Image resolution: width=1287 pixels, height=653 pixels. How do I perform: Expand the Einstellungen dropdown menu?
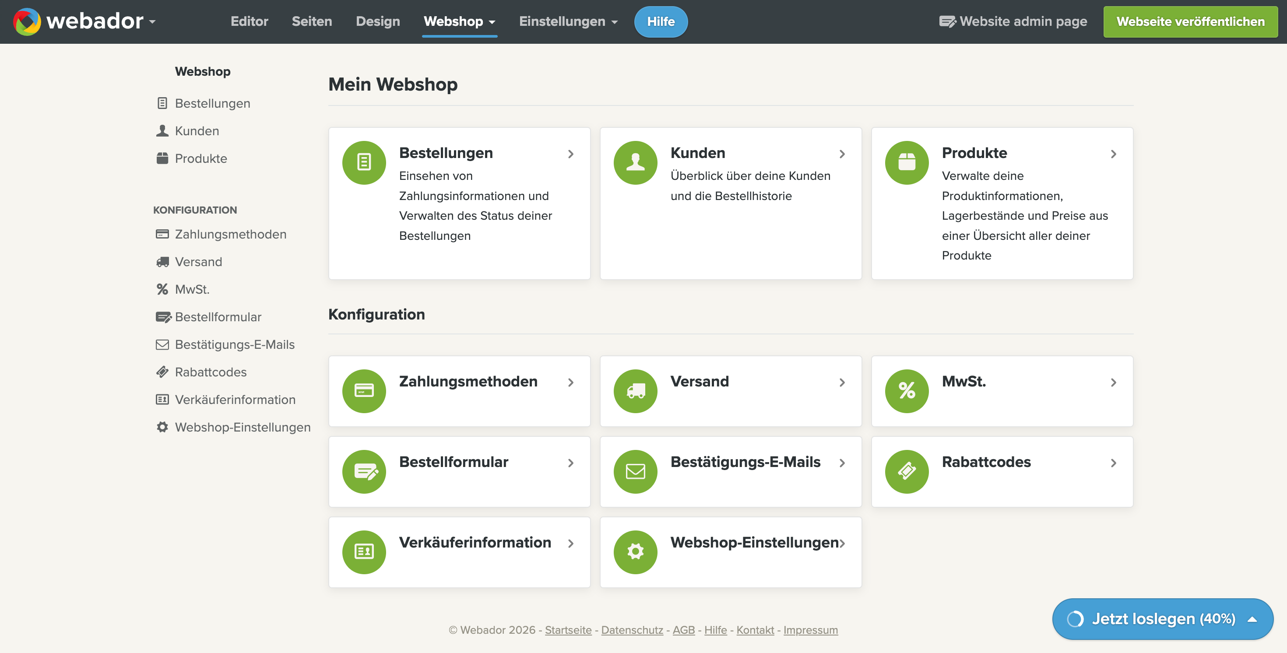pos(568,21)
